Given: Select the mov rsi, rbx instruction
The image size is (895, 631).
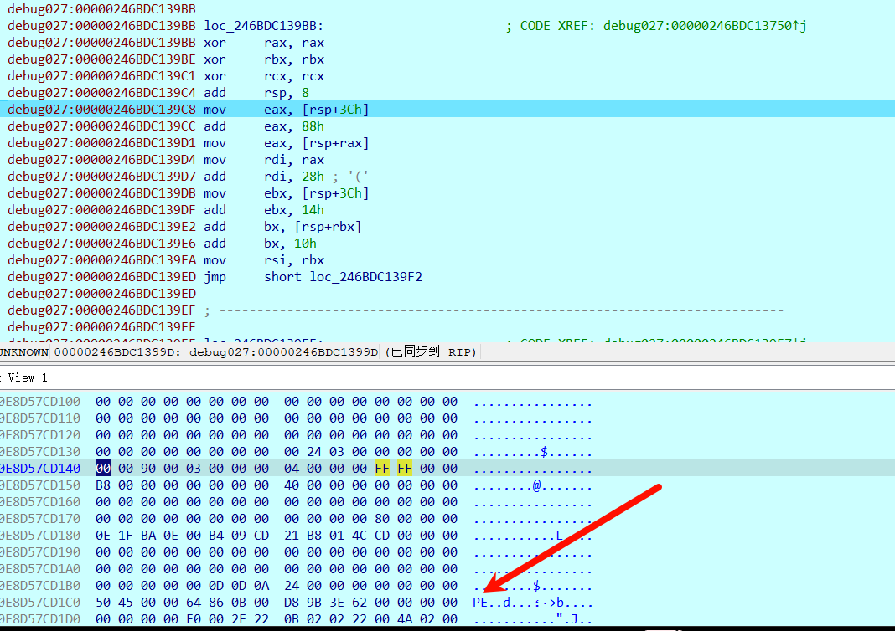Looking at the screenshot, I should pyautogui.click(x=263, y=260).
